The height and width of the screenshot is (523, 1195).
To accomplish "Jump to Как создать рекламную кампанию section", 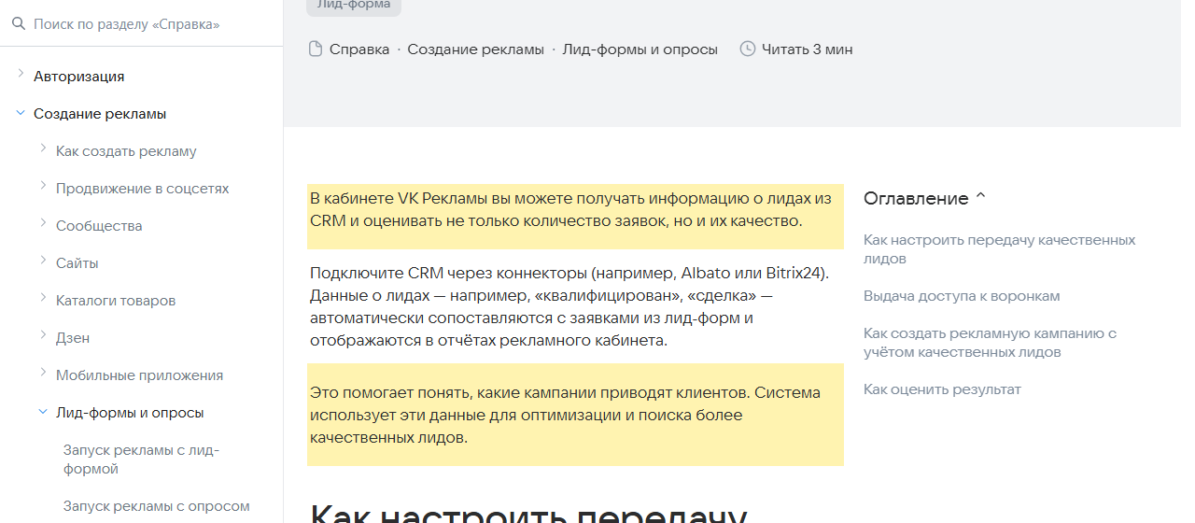I will [x=990, y=343].
